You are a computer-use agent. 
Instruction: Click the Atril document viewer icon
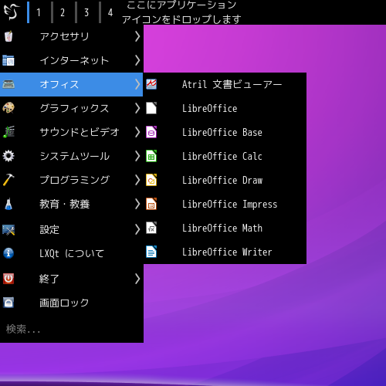[151, 84]
